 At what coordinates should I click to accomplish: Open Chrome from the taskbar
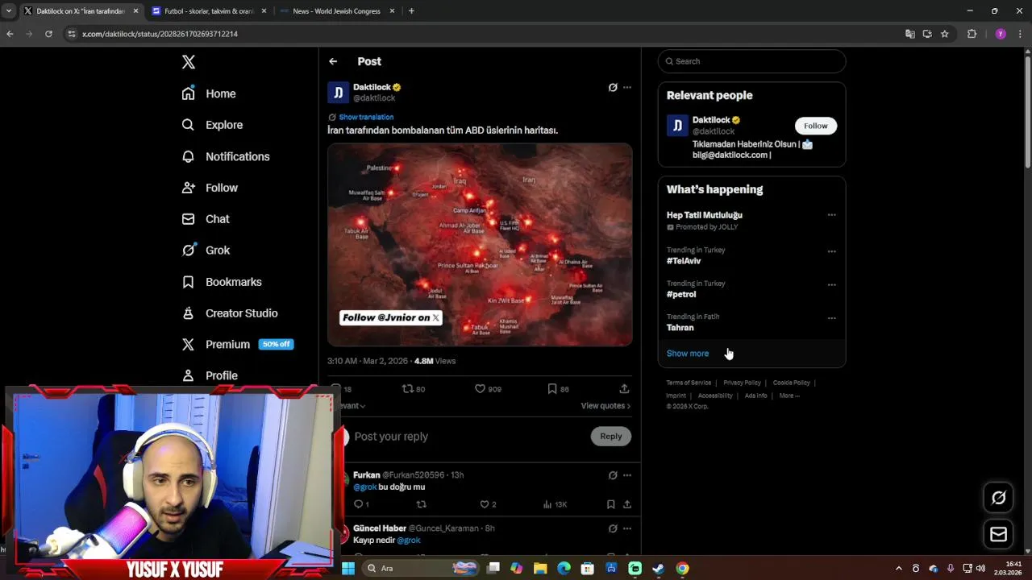682,569
